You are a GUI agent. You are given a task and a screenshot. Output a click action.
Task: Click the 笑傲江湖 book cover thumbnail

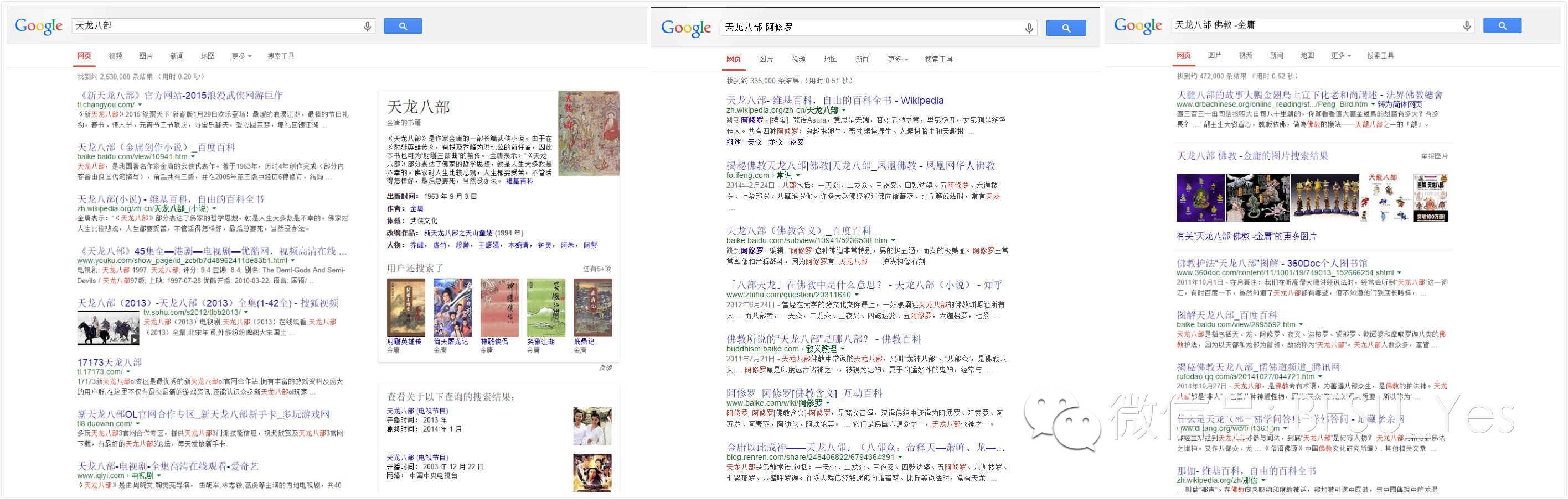point(546,308)
